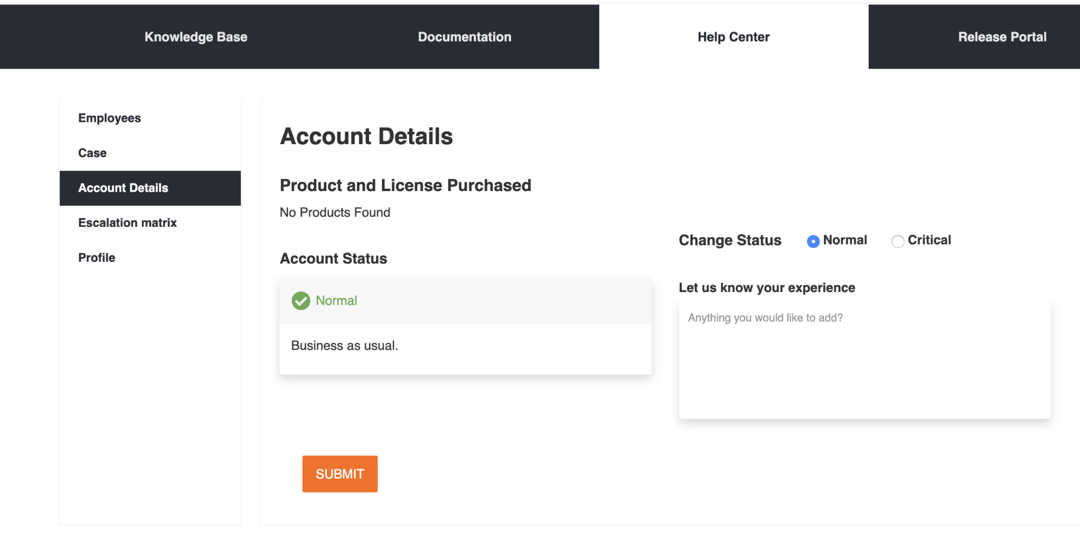Click the green Normal status text
Screen dimensions: 1080x535
point(336,301)
